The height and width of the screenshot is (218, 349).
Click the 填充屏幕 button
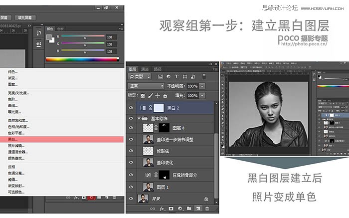point(25,17)
